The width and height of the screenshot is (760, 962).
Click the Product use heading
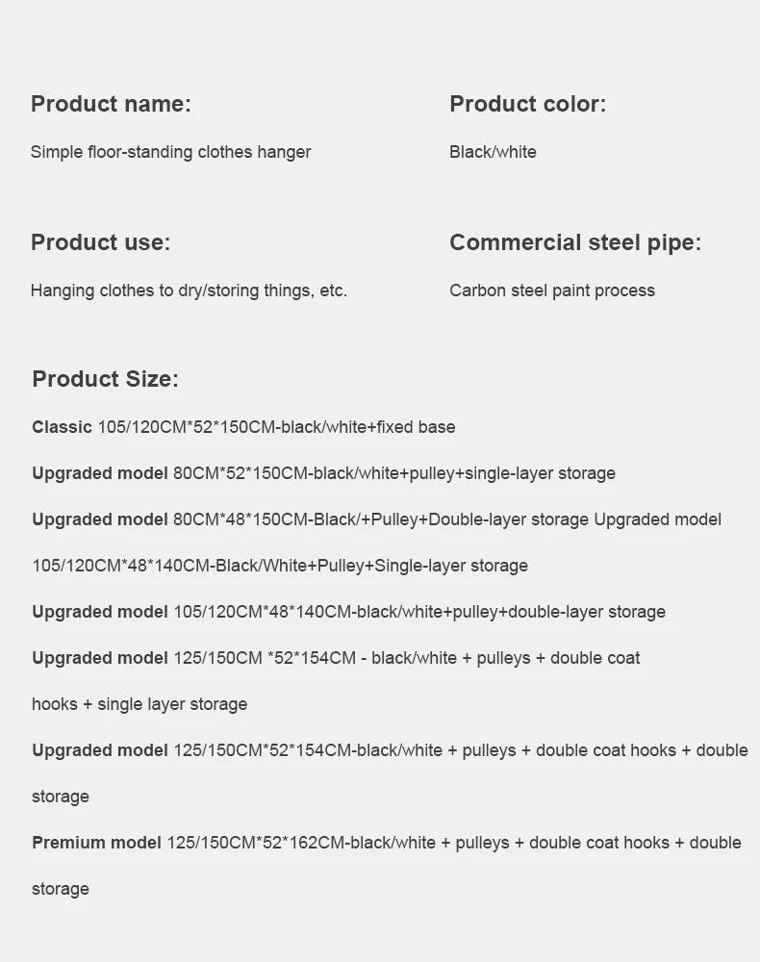(x=101, y=242)
